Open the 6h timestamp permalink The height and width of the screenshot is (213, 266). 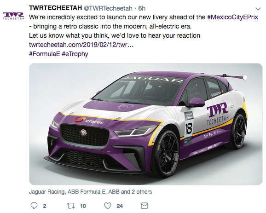(142, 8)
